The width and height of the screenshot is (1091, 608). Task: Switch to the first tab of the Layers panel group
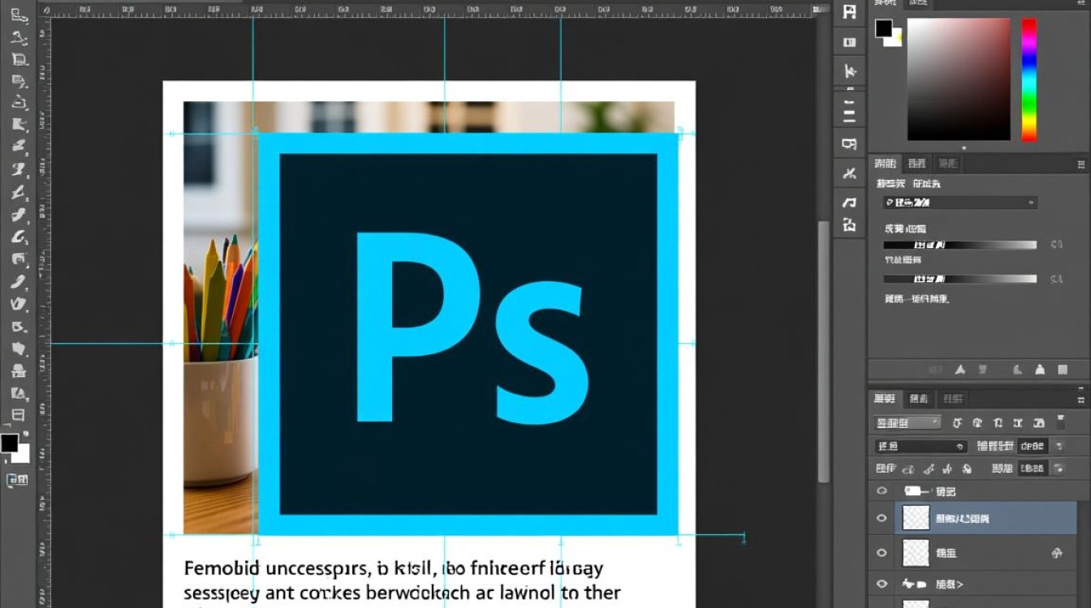coord(884,399)
